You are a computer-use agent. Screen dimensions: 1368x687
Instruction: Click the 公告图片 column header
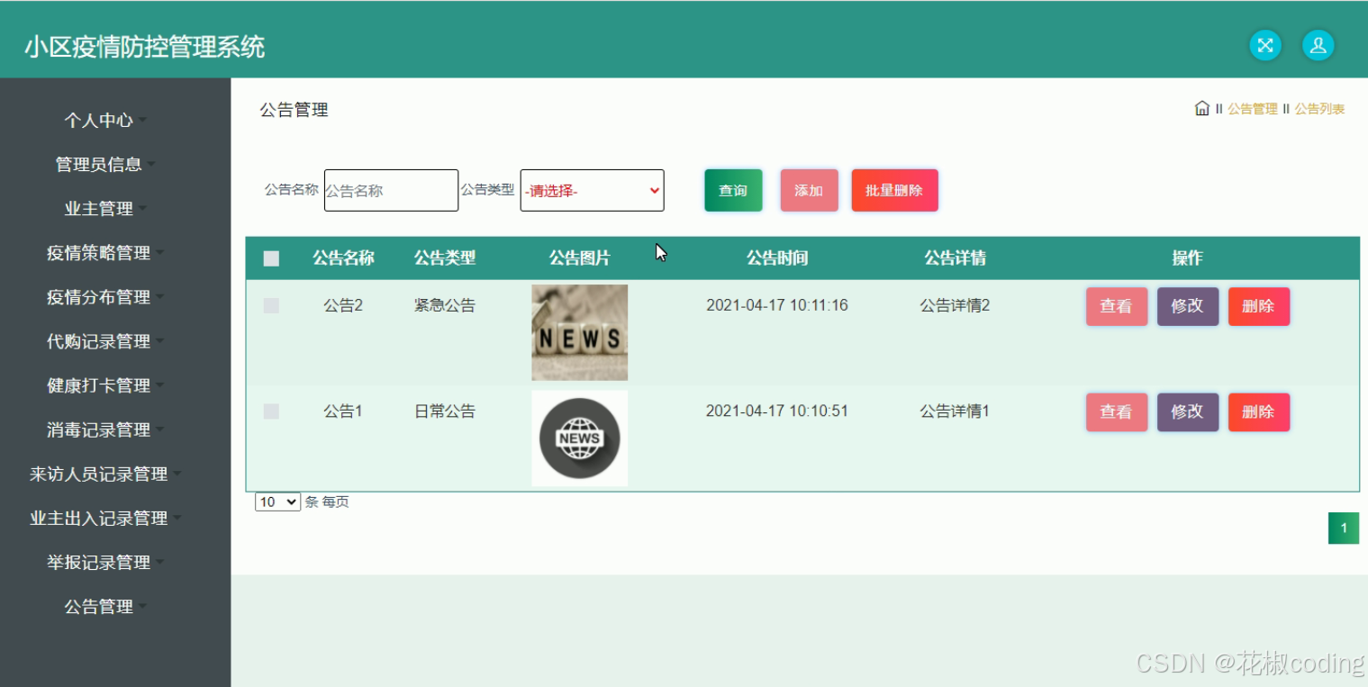579,258
